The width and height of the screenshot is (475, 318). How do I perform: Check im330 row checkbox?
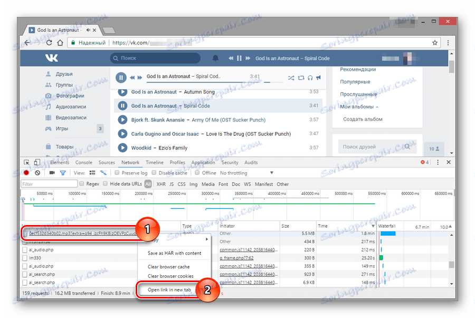[25, 258]
